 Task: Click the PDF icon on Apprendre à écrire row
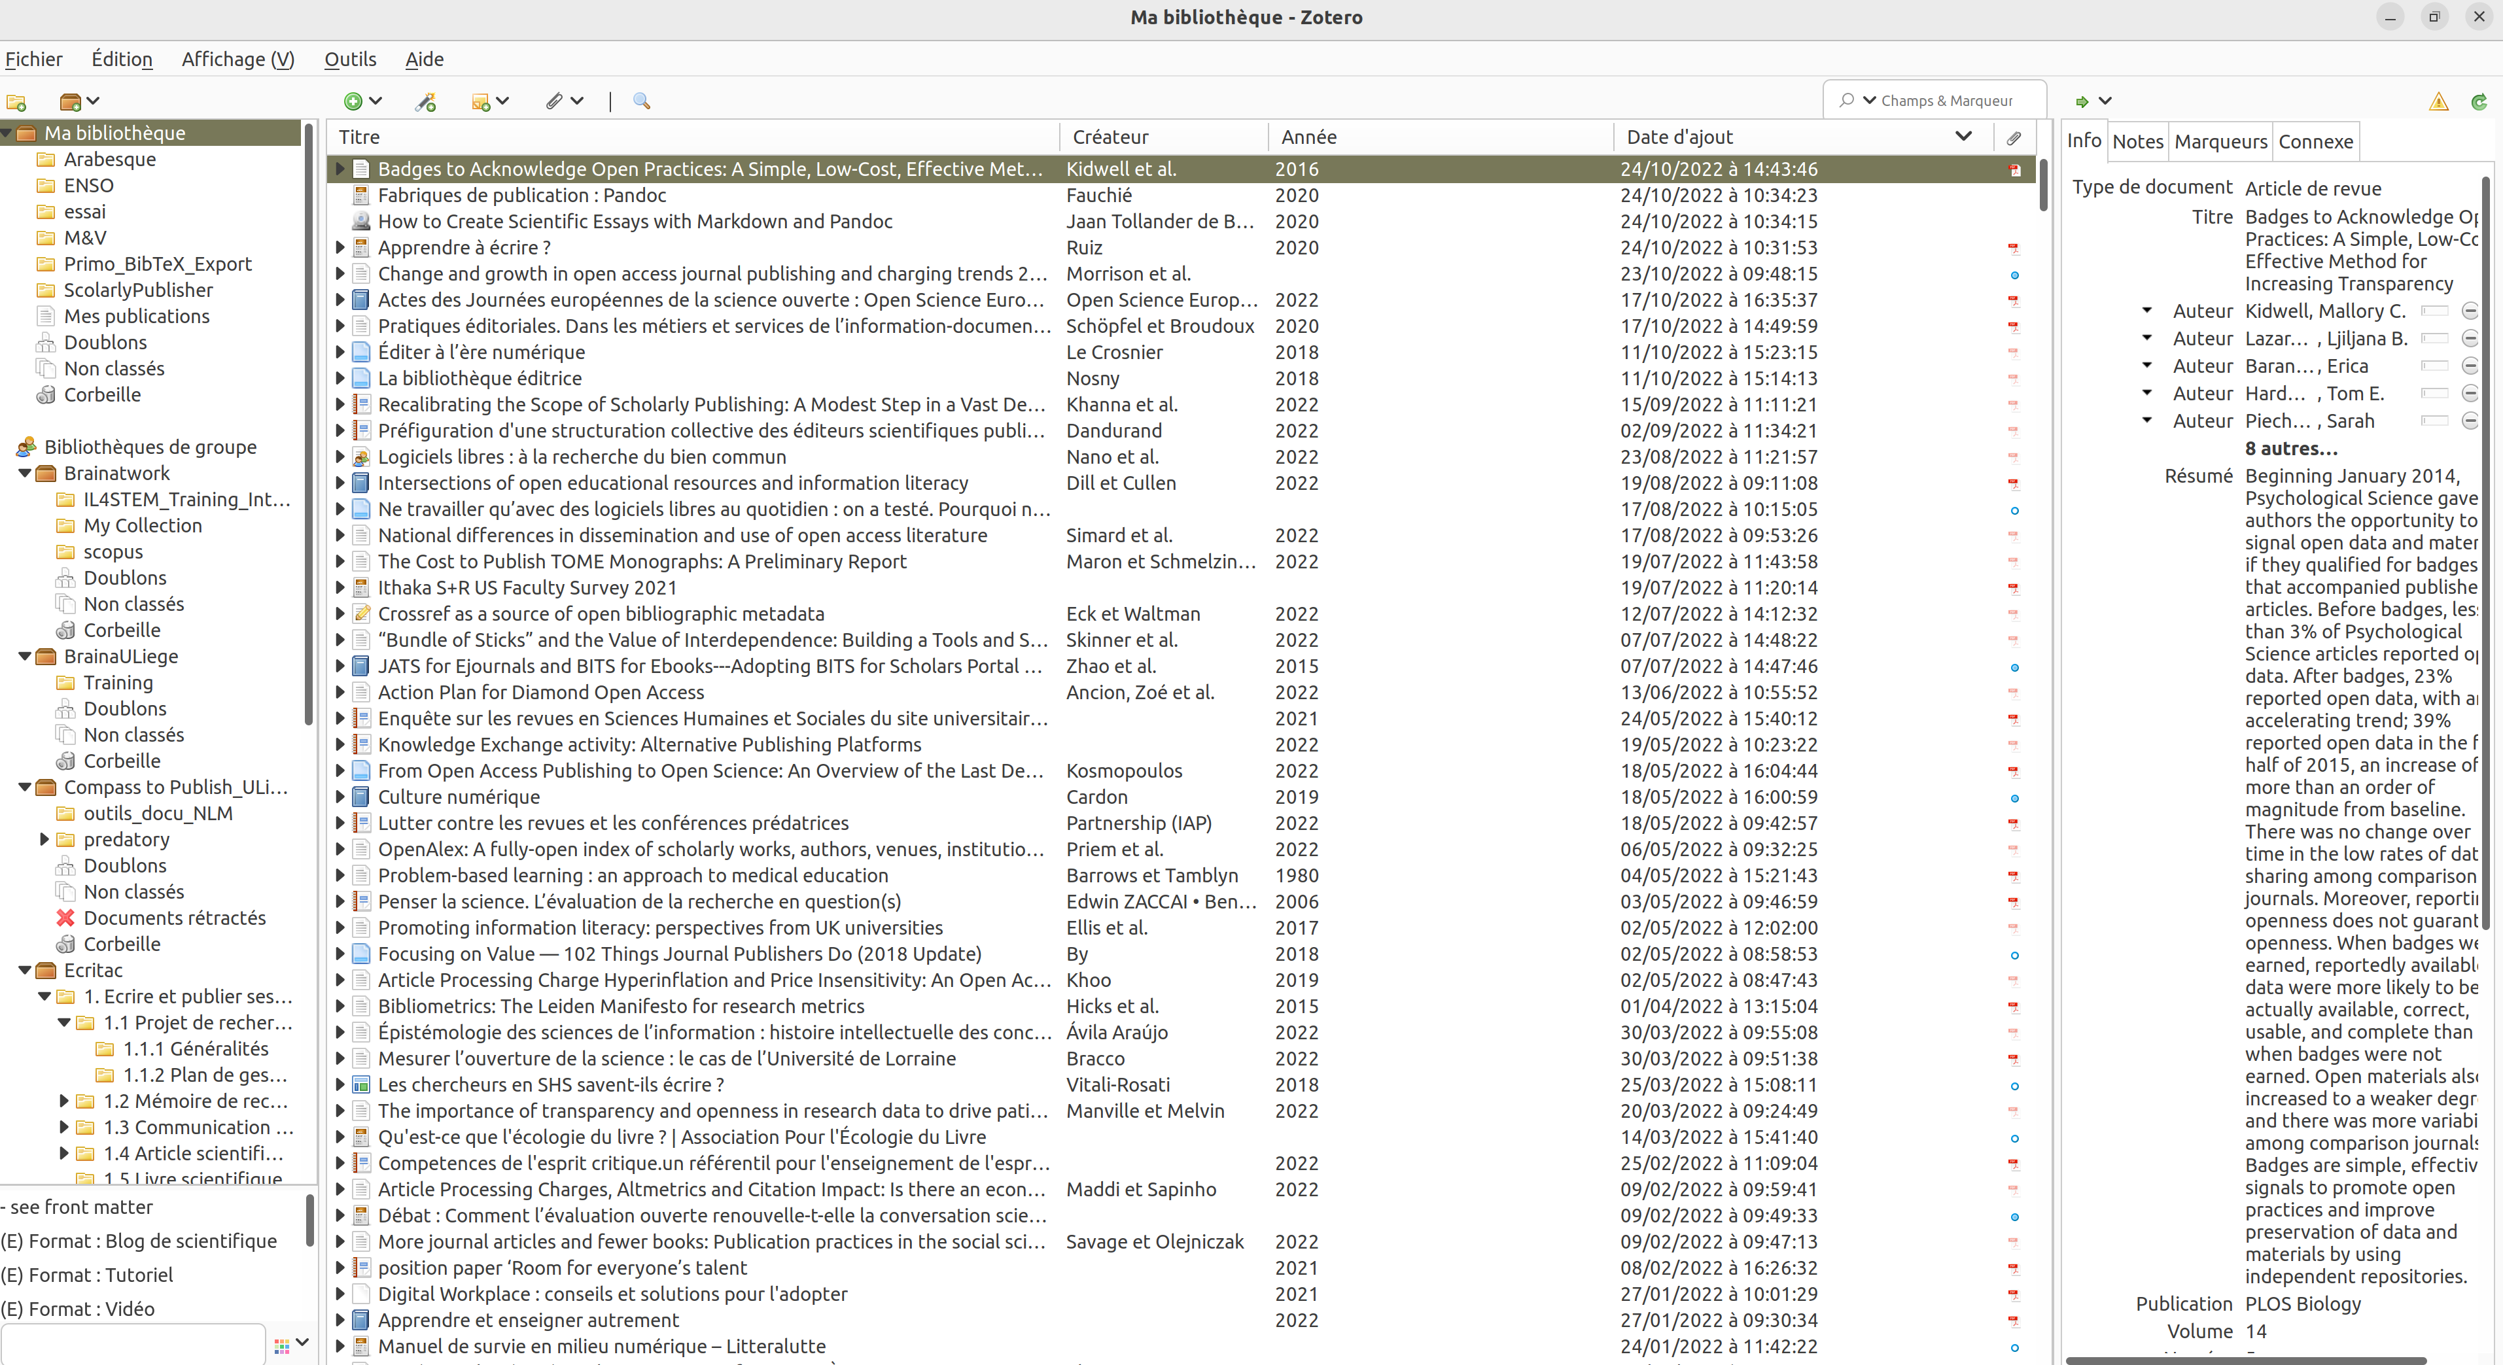point(2014,249)
